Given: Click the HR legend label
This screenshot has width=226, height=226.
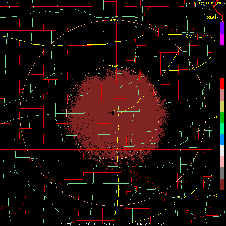Looking at the screenshot, I should click(x=215, y=118).
